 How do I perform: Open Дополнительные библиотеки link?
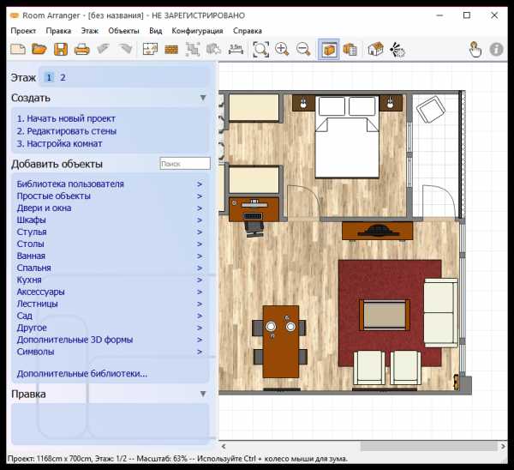click(x=82, y=373)
